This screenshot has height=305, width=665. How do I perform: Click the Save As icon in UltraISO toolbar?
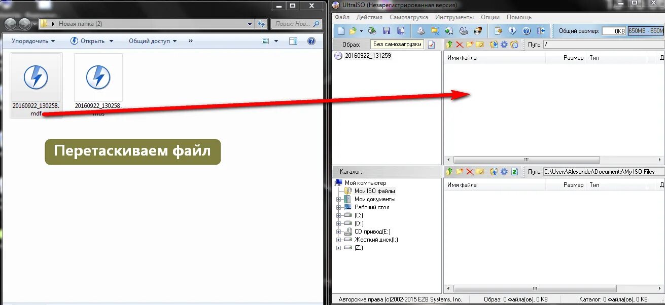click(x=401, y=31)
